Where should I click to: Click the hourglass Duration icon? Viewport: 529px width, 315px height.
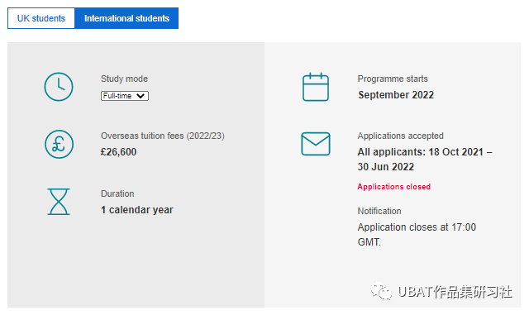click(x=59, y=202)
